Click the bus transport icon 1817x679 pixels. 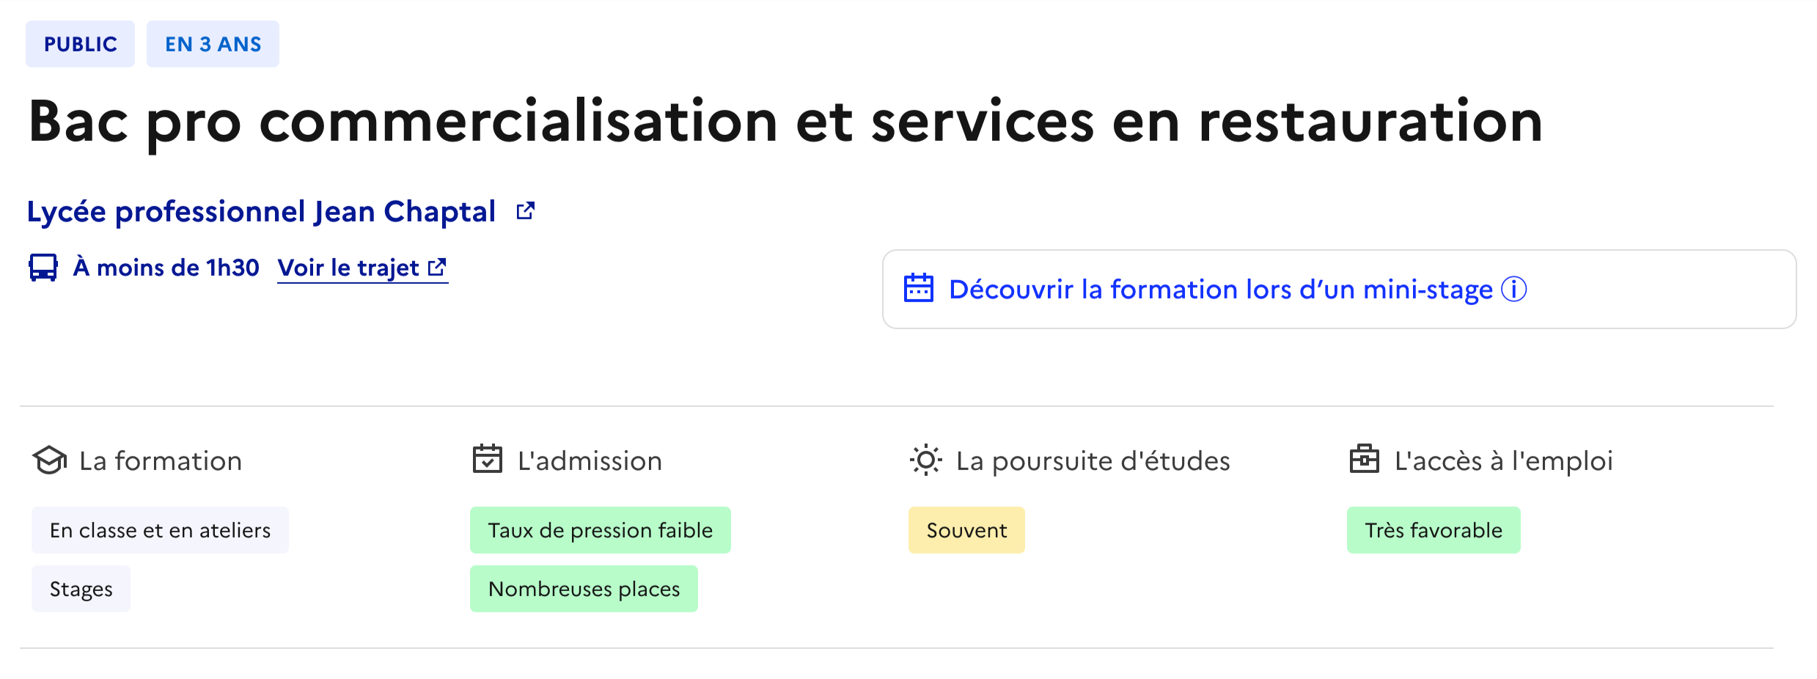coord(43,268)
